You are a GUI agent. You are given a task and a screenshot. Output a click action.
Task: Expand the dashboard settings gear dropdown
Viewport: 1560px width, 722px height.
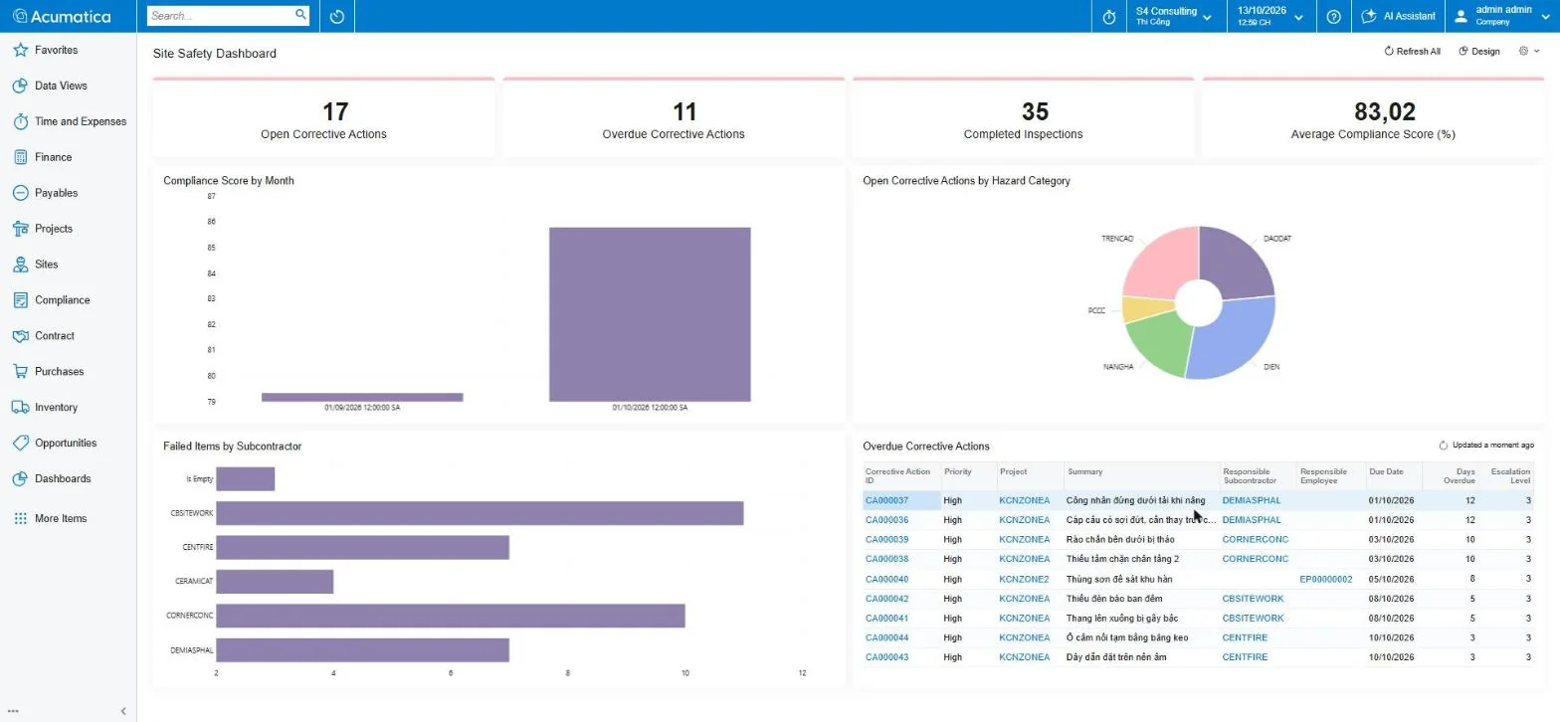click(x=1529, y=51)
